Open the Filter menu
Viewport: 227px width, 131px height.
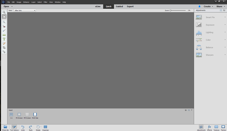tap(45, 2)
